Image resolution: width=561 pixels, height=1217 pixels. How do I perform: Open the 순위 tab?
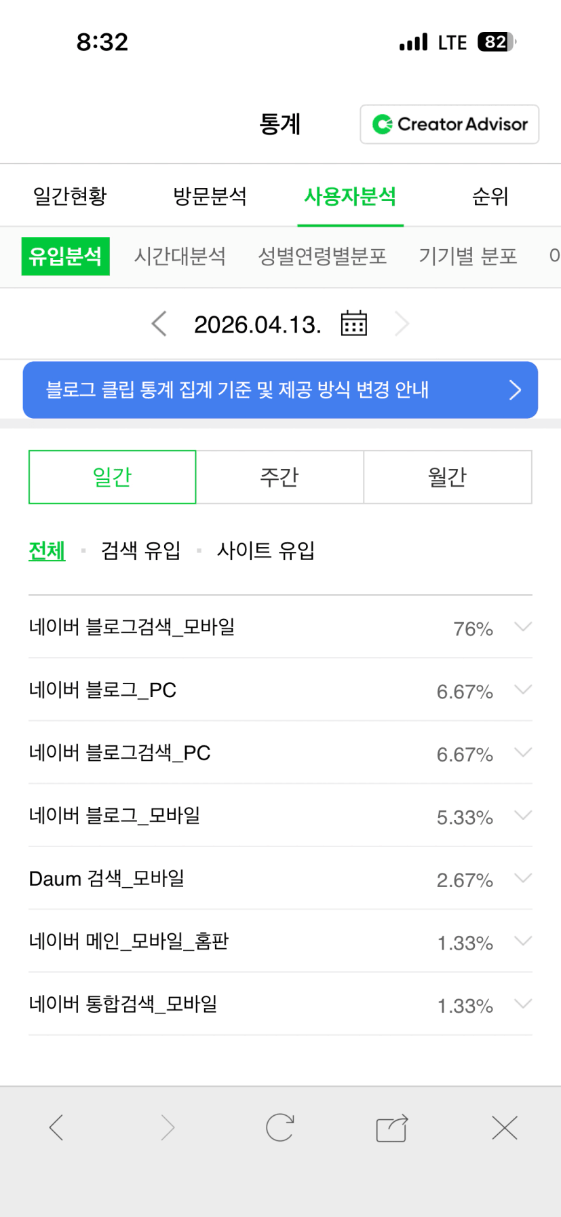pyautogui.click(x=490, y=196)
